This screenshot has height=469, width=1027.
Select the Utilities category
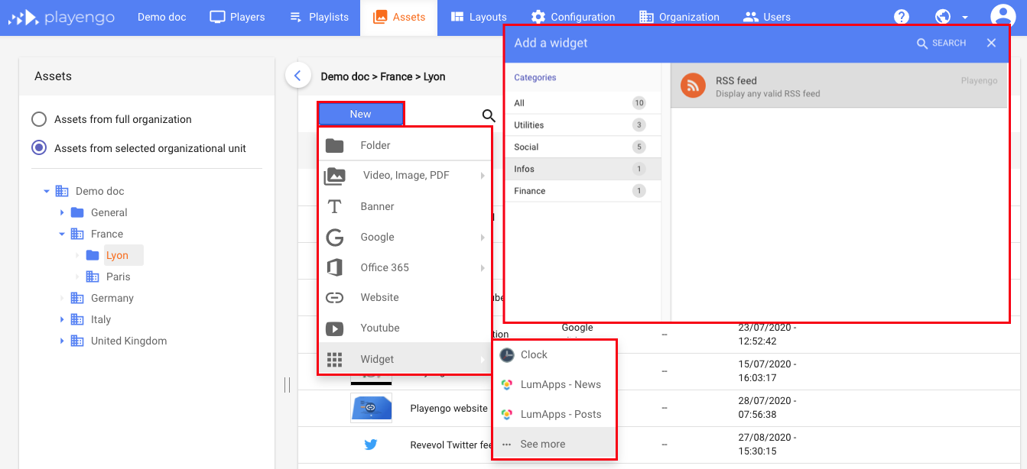[x=583, y=125]
